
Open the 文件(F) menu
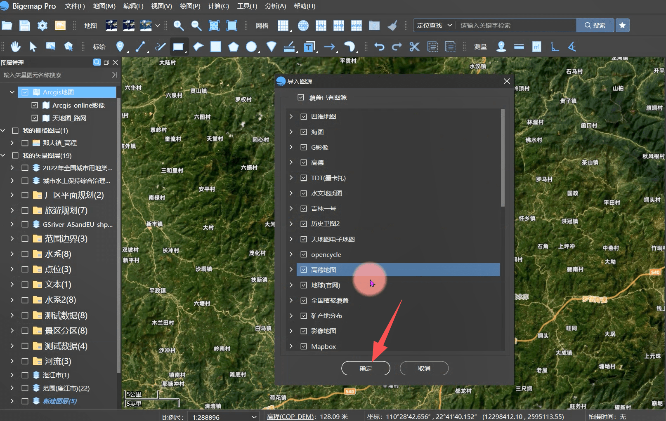(x=75, y=6)
